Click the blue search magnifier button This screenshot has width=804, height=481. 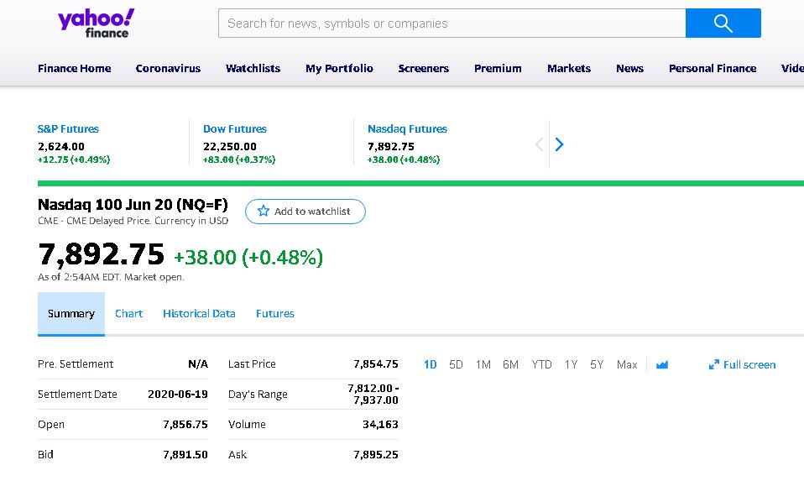click(723, 23)
